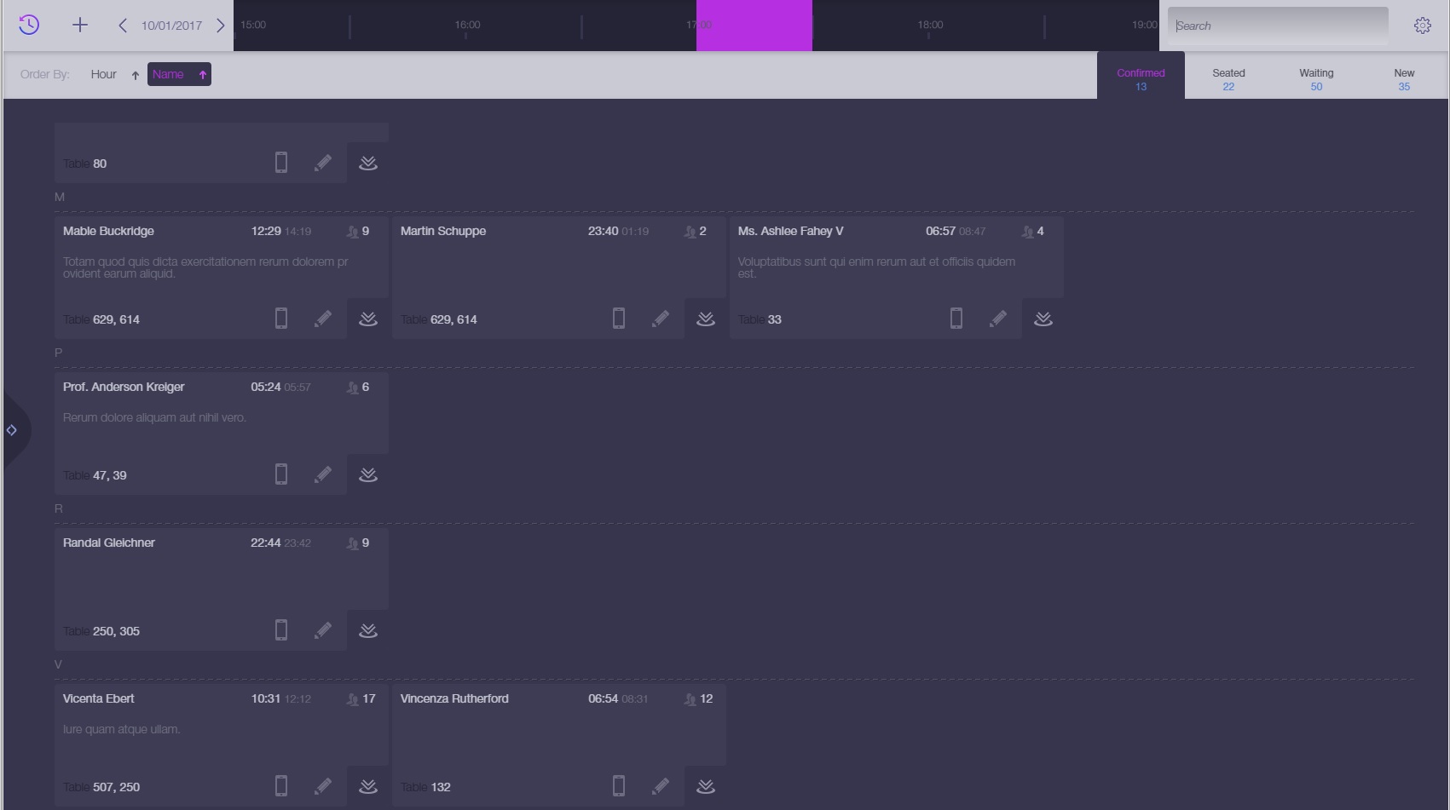Click note 'Rerum dolore aliquam aut nihil vero.'
1450x810 pixels.
click(154, 417)
